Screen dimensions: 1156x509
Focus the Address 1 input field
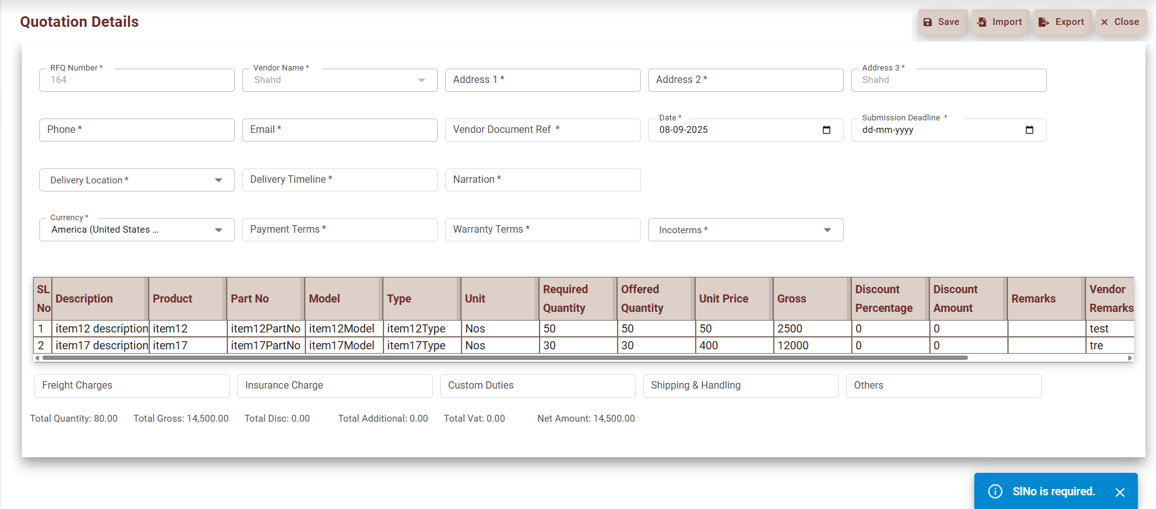[542, 80]
